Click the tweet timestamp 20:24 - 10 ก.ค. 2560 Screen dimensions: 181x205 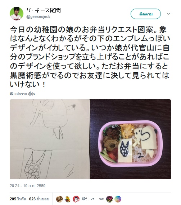click(27, 186)
